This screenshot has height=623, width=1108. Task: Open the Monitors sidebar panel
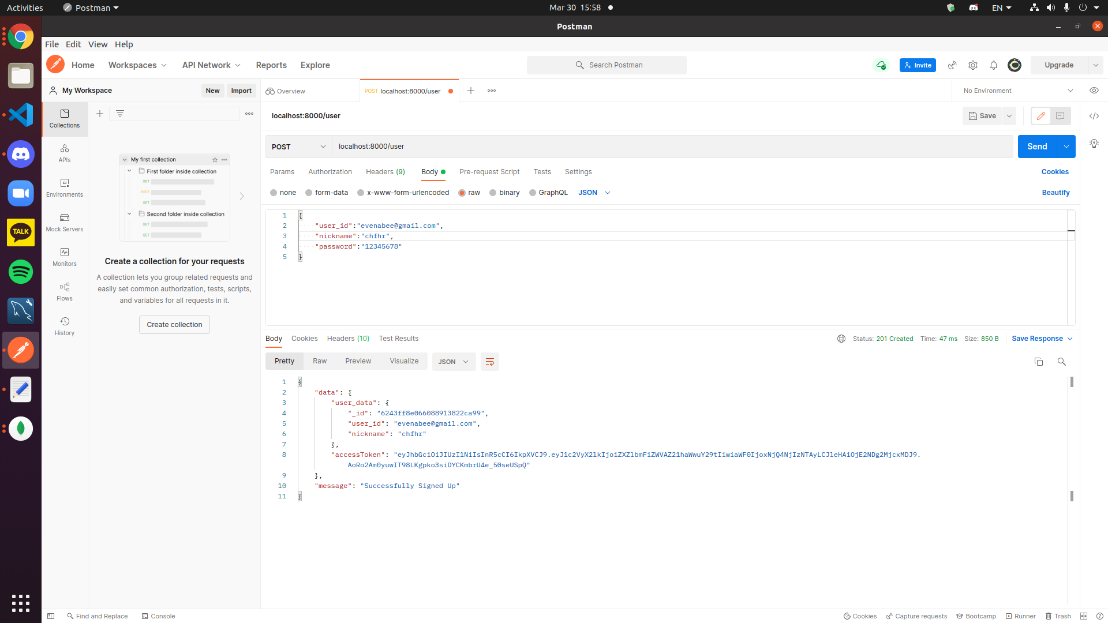(65, 257)
